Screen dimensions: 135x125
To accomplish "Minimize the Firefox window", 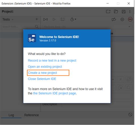I will [108, 3].
